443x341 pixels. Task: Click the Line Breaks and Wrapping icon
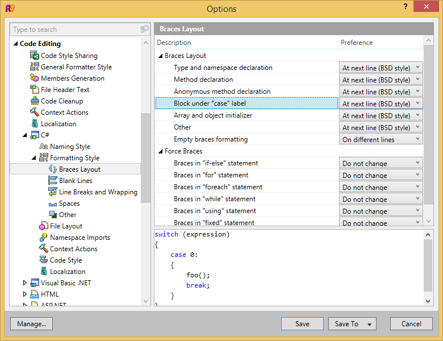click(x=53, y=192)
